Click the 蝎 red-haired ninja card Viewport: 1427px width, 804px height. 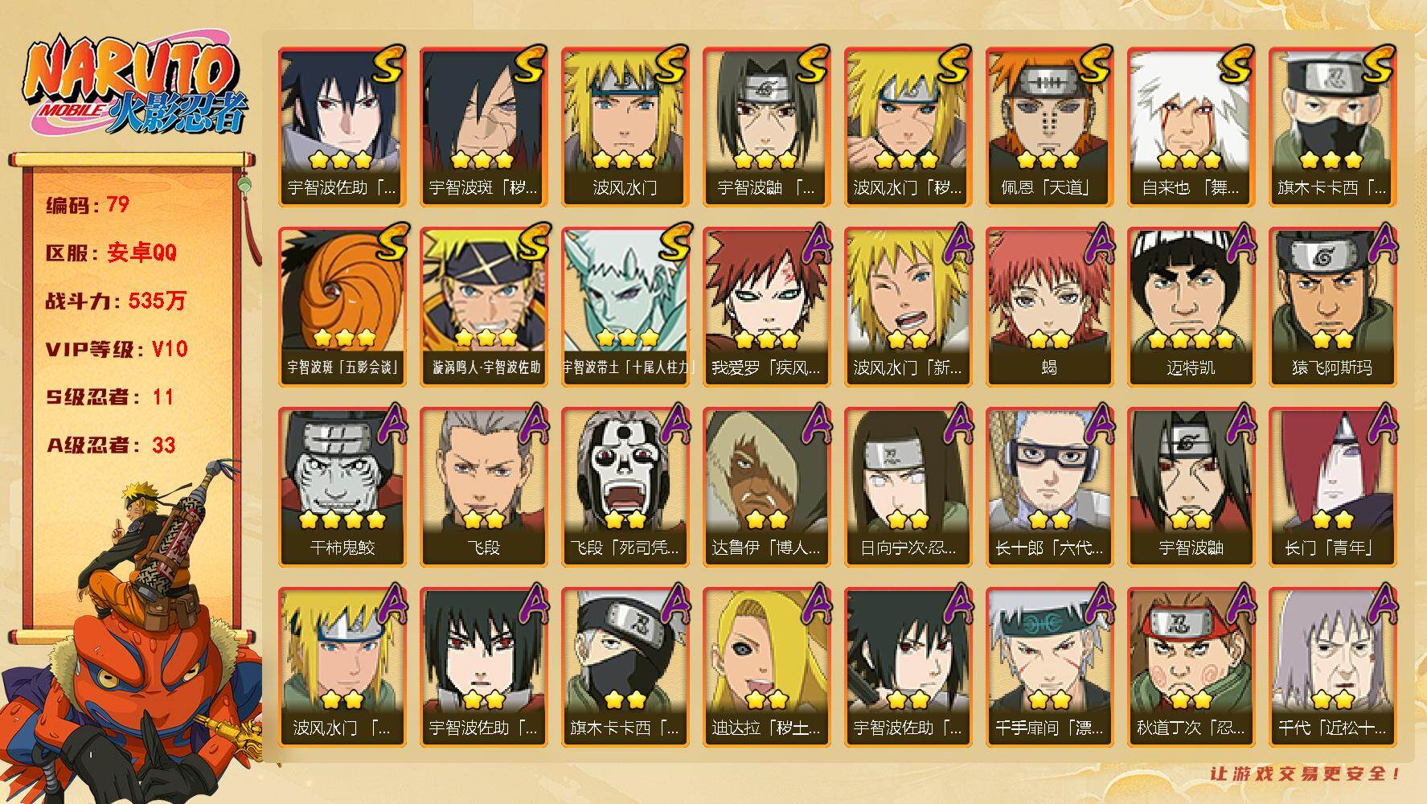[x=1048, y=307]
